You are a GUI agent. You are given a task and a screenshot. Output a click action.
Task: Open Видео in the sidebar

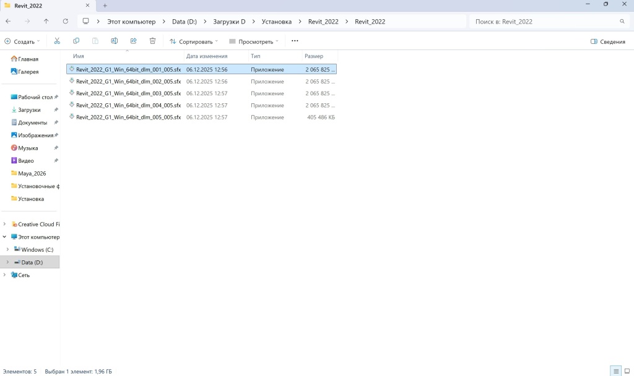[23, 161]
